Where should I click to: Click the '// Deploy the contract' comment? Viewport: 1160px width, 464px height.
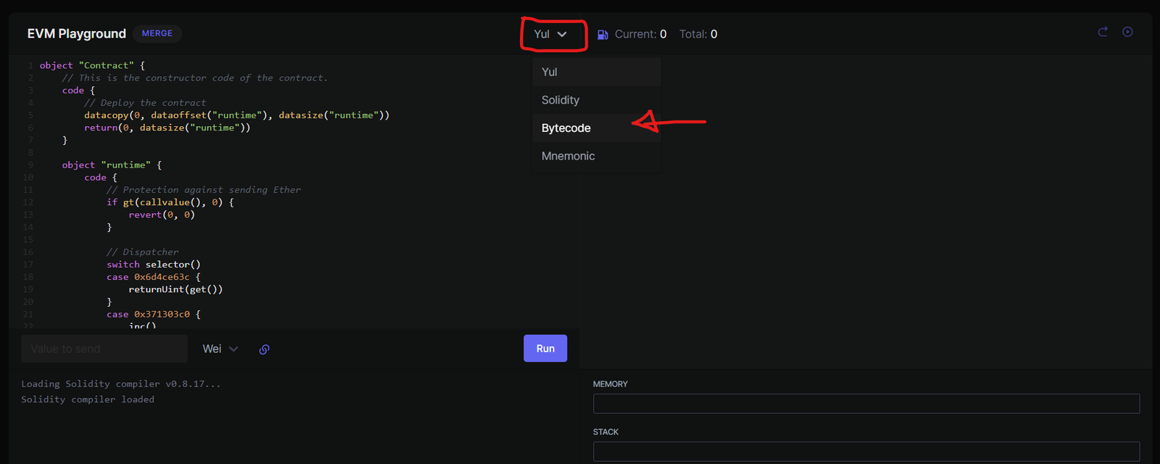pos(145,103)
